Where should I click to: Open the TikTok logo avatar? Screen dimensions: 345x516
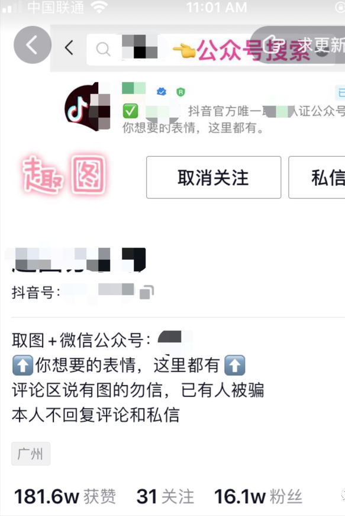coord(87,107)
